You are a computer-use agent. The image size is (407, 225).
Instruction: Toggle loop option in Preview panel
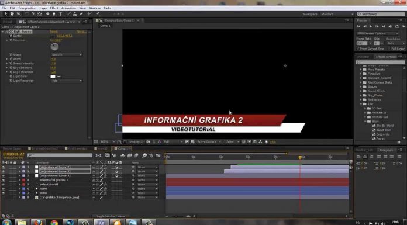[397, 26]
